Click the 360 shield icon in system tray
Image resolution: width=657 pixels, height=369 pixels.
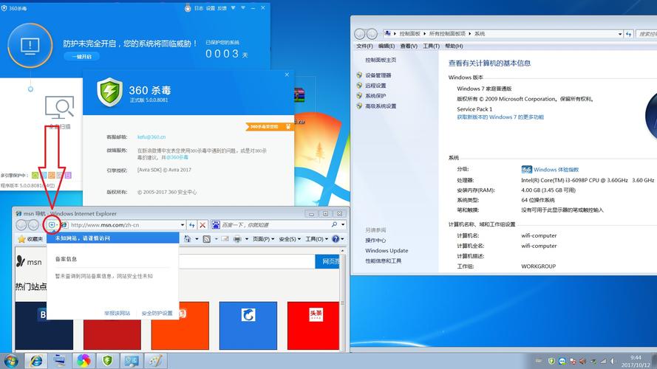551,361
